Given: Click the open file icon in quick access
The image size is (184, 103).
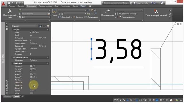Looking at the screenshot, I should (13, 3).
